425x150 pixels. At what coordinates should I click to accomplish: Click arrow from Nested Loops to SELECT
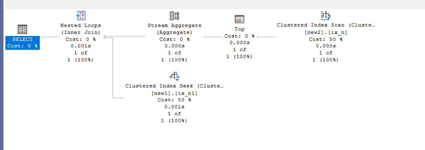49,37
